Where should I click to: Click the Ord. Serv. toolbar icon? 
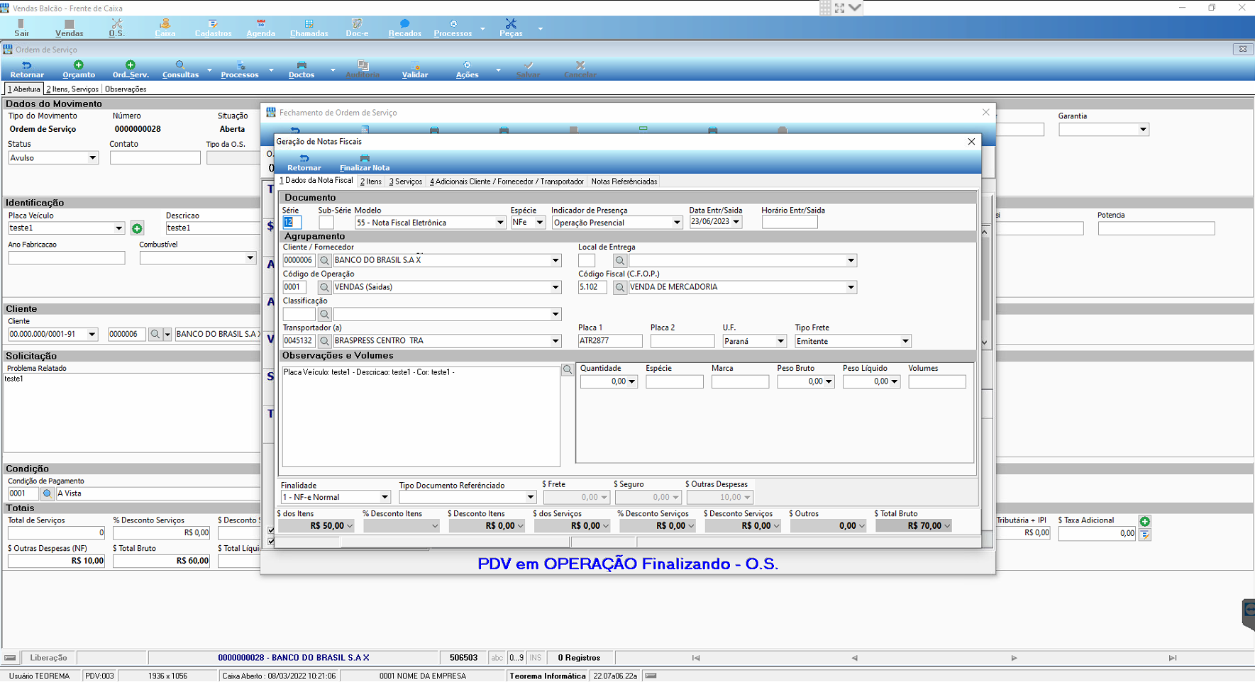(131, 69)
